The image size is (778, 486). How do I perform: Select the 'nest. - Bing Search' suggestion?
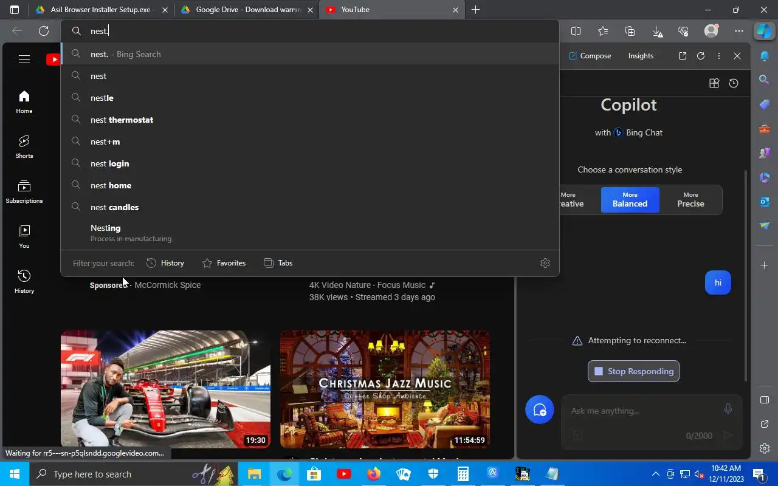pos(310,54)
